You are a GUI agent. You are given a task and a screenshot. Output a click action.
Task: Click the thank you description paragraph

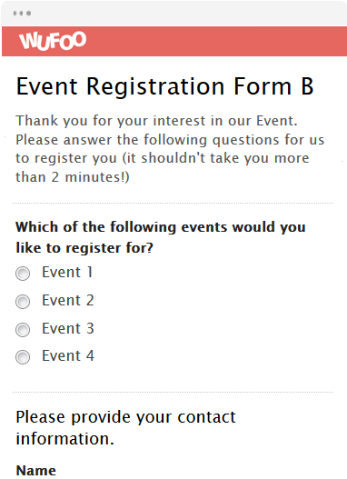click(x=170, y=149)
